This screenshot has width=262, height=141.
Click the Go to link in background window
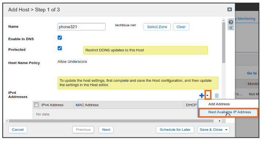(x=252, y=73)
